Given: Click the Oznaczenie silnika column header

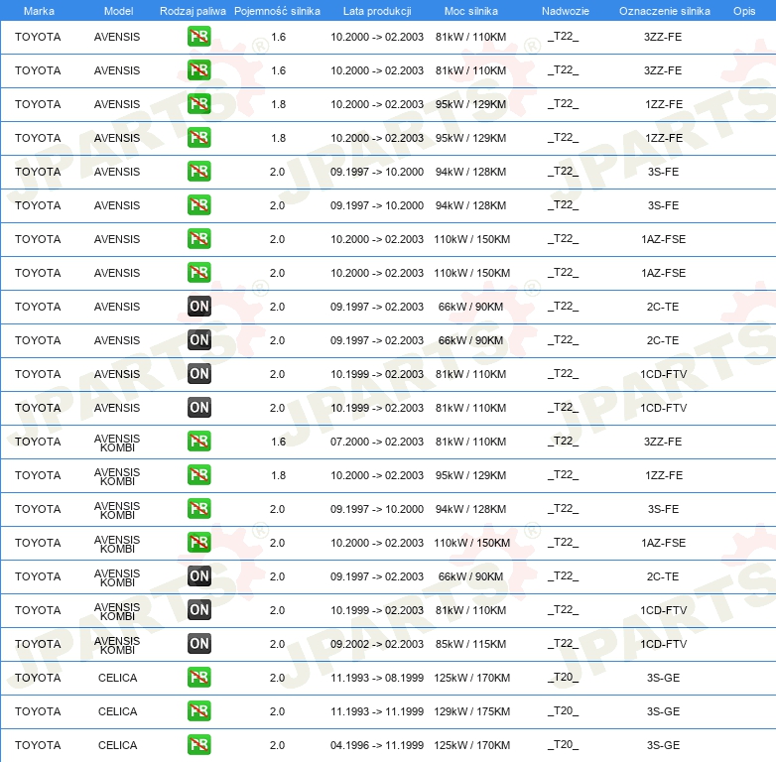Looking at the screenshot, I should 665,11.
